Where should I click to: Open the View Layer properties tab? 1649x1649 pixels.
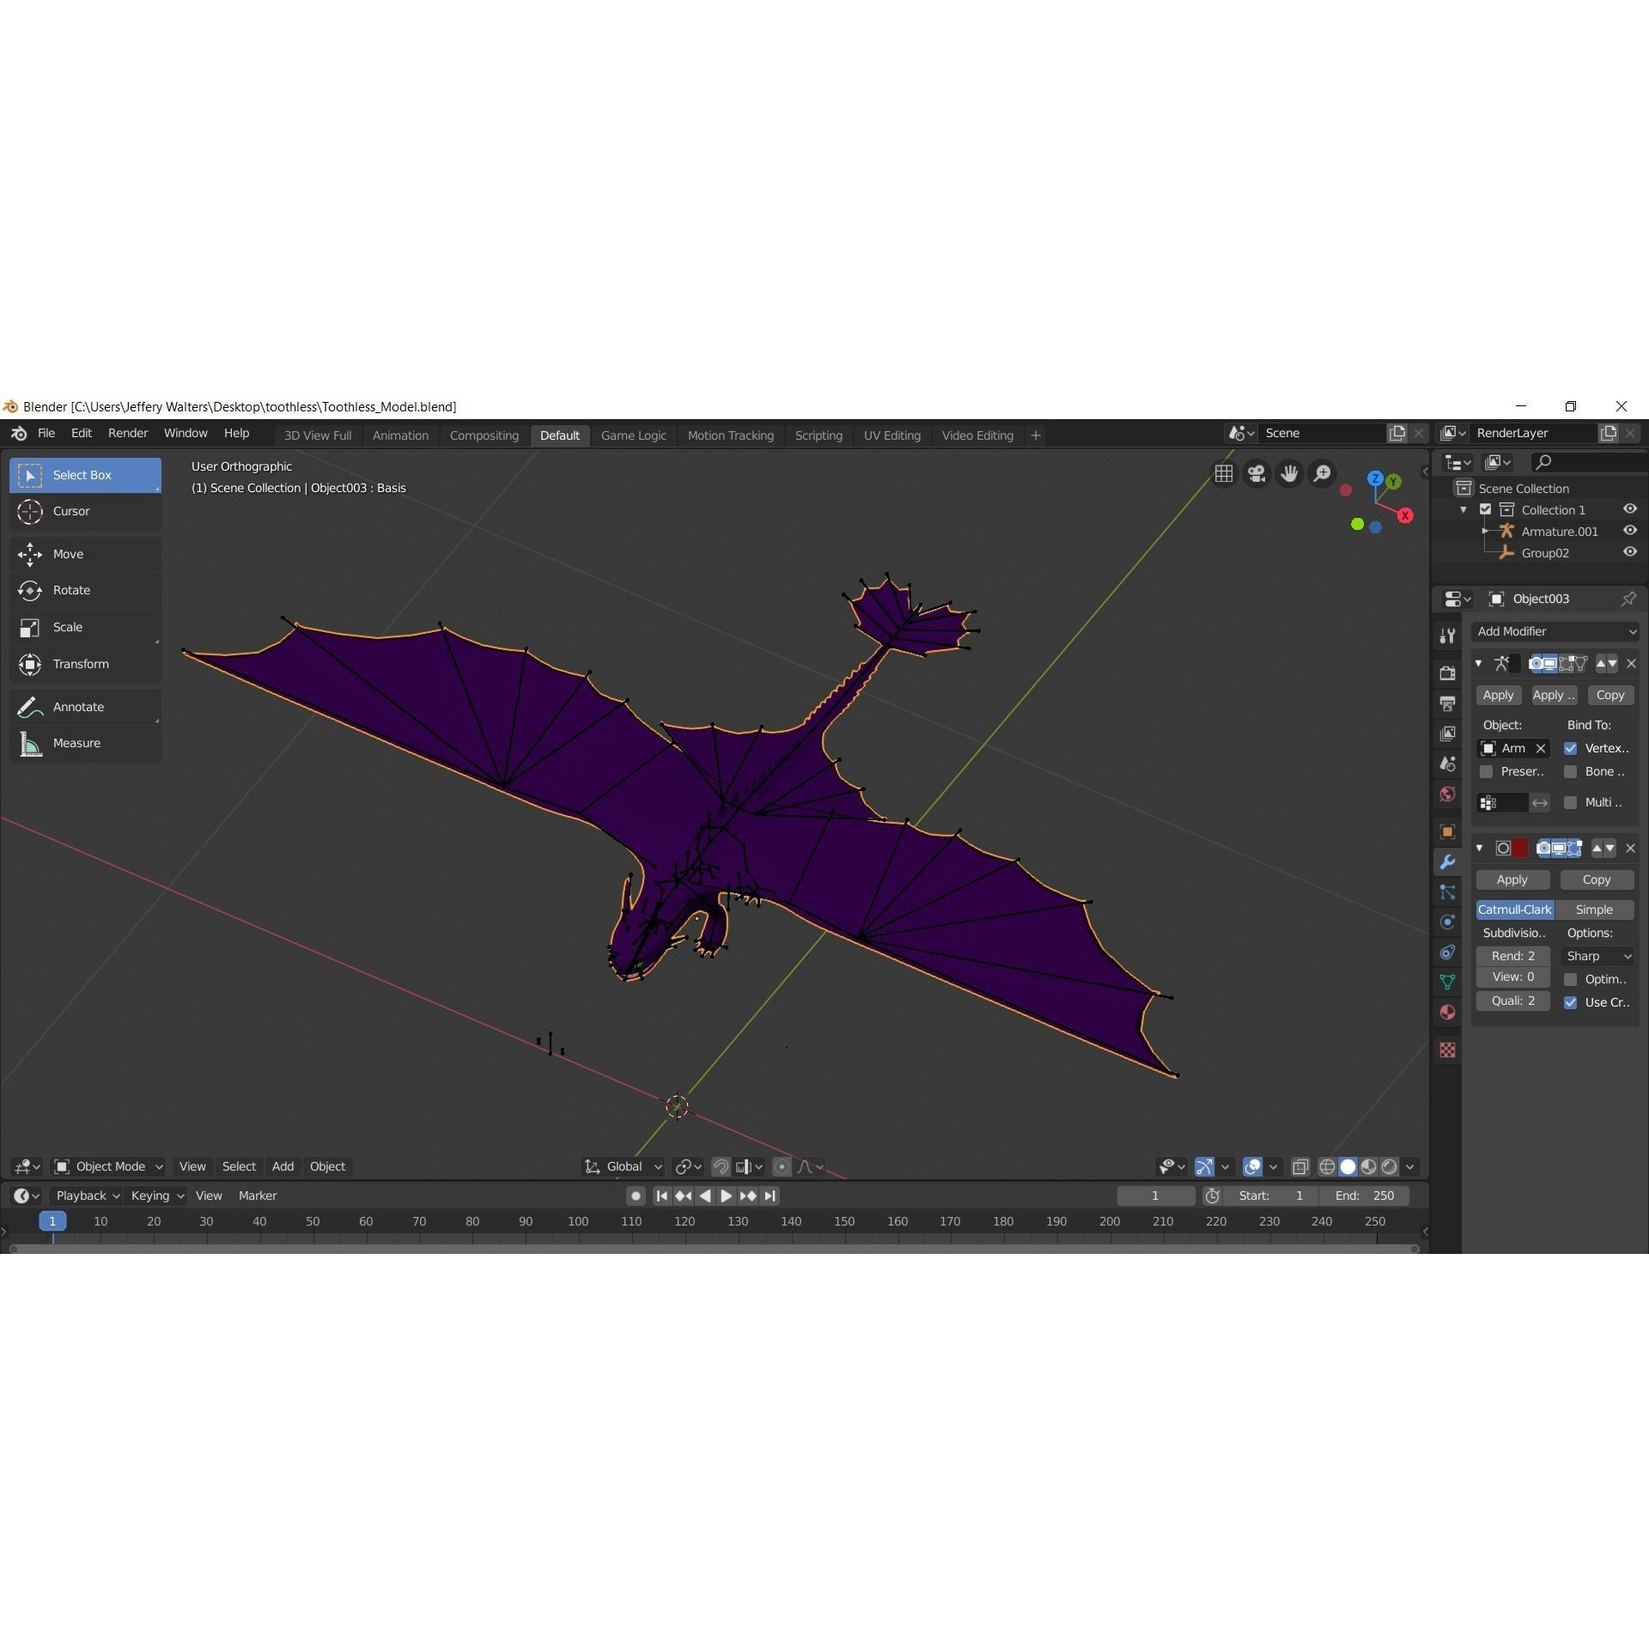click(x=1447, y=733)
